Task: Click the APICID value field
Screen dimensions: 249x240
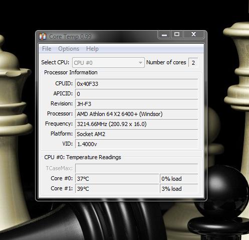Action: [x=137, y=94]
